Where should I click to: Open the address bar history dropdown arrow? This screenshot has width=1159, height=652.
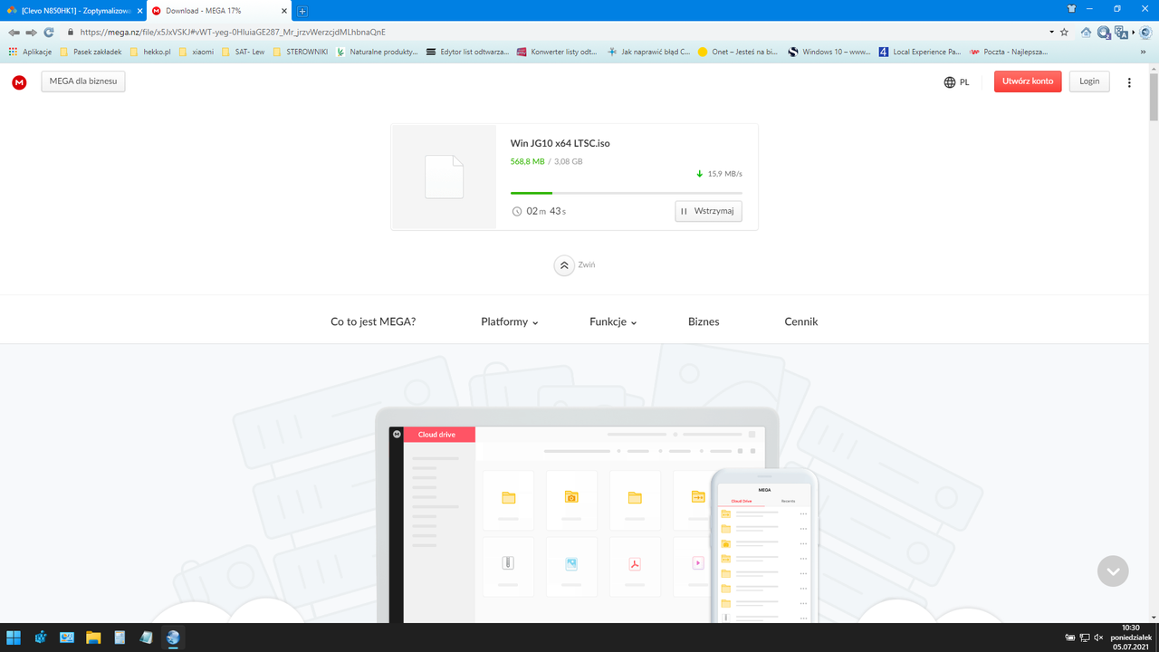tap(1049, 32)
